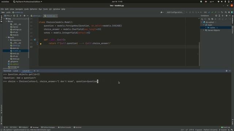Open the Services tool window
The height and width of the screenshot is (131, 234).
(78, 127)
